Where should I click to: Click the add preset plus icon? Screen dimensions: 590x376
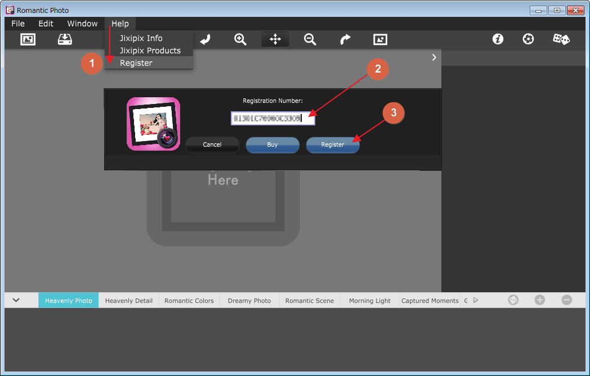click(539, 300)
